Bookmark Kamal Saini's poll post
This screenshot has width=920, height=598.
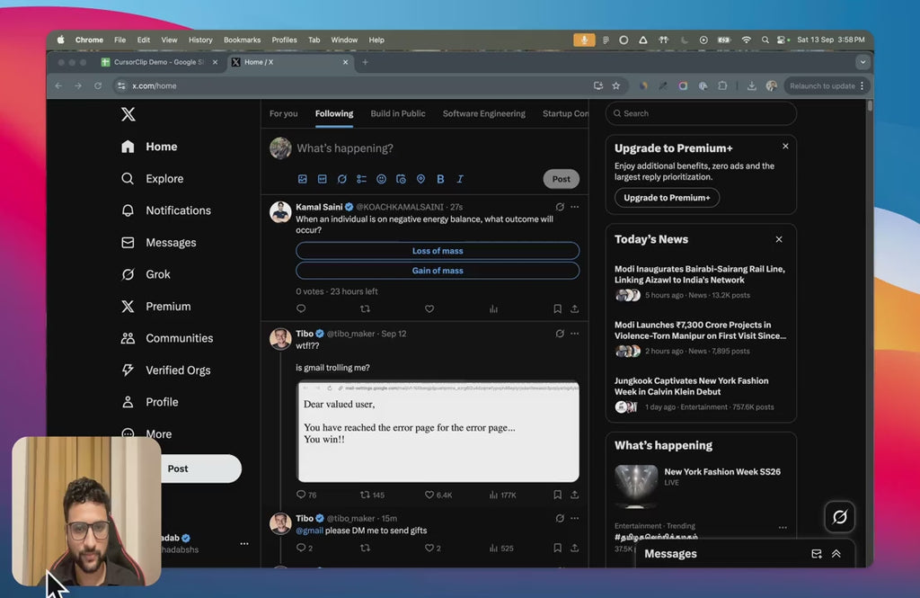click(557, 308)
